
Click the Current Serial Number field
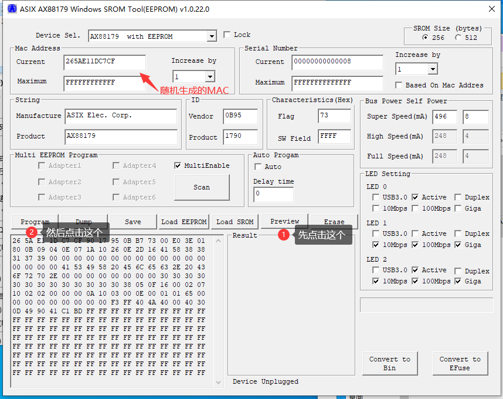coord(338,62)
